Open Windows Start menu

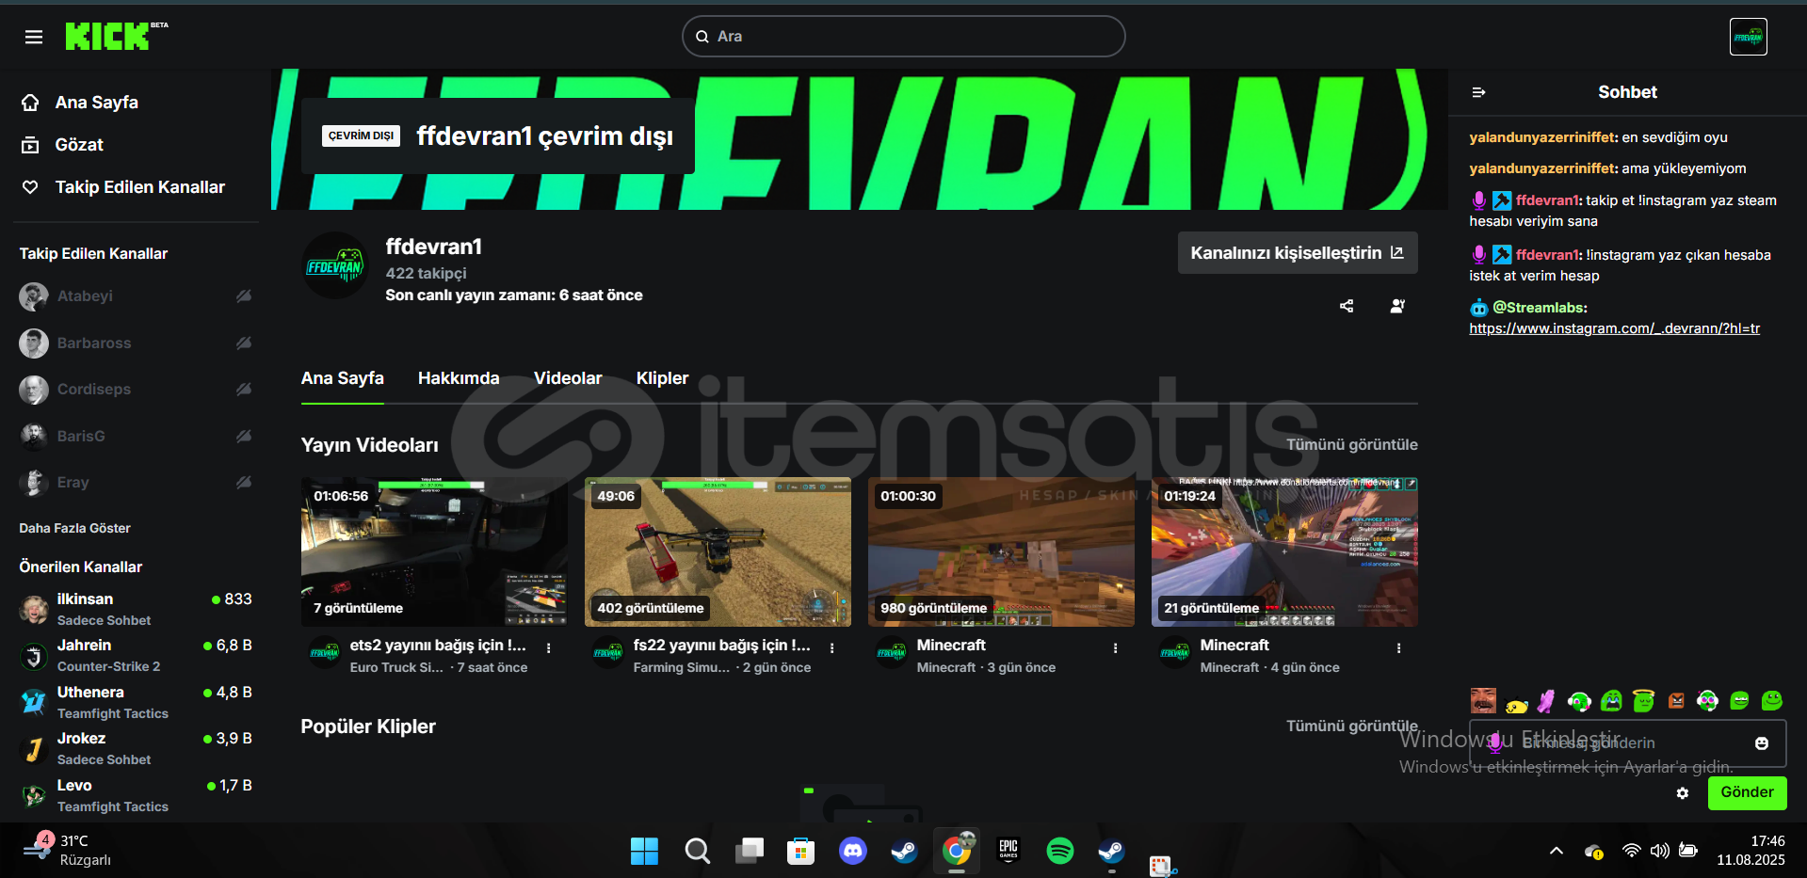pos(644,852)
